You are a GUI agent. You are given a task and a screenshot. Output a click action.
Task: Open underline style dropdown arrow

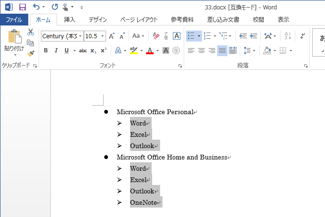click(x=74, y=50)
